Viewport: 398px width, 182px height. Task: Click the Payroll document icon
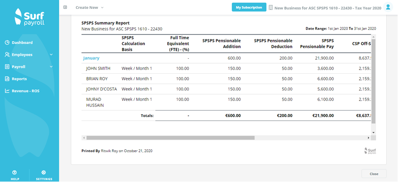pyautogui.click(x=7, y=67)
